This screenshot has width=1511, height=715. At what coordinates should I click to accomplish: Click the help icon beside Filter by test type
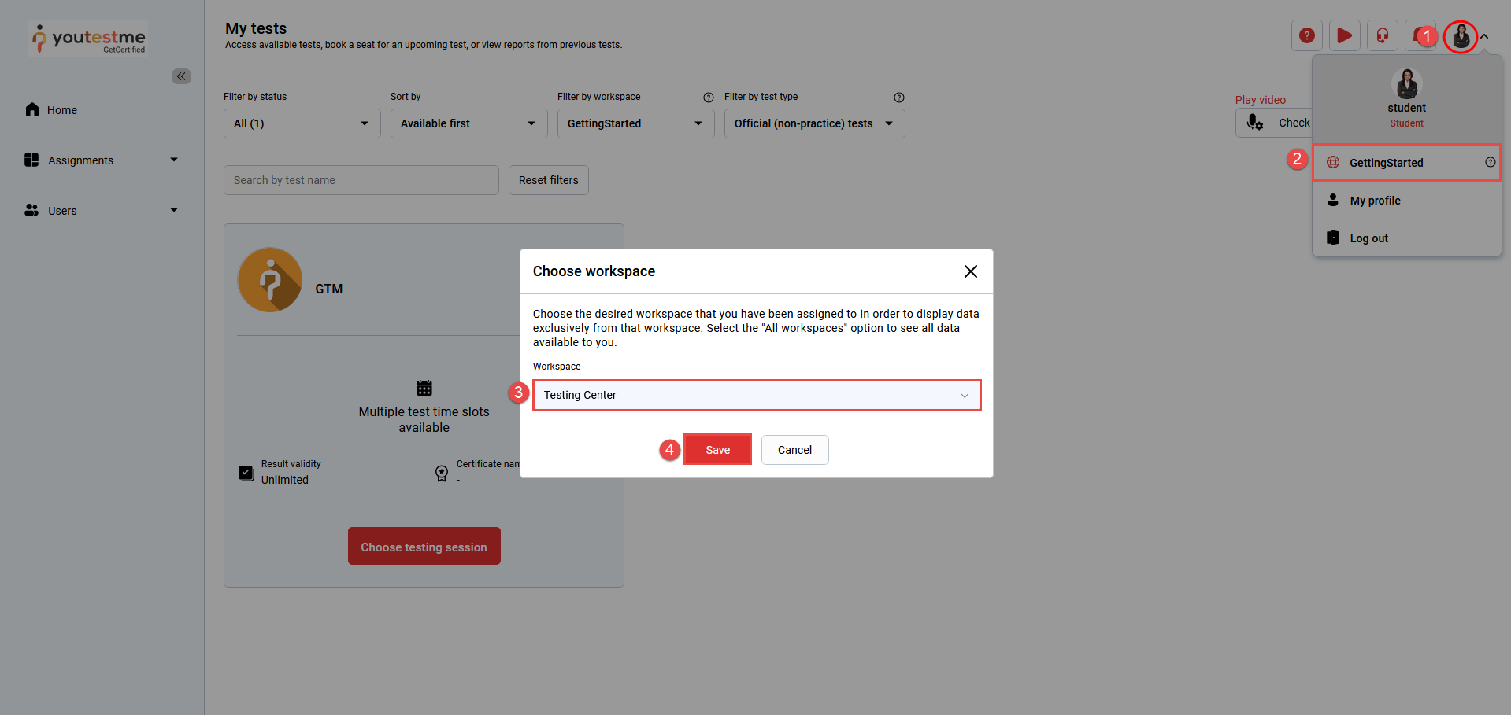point(898,98)
